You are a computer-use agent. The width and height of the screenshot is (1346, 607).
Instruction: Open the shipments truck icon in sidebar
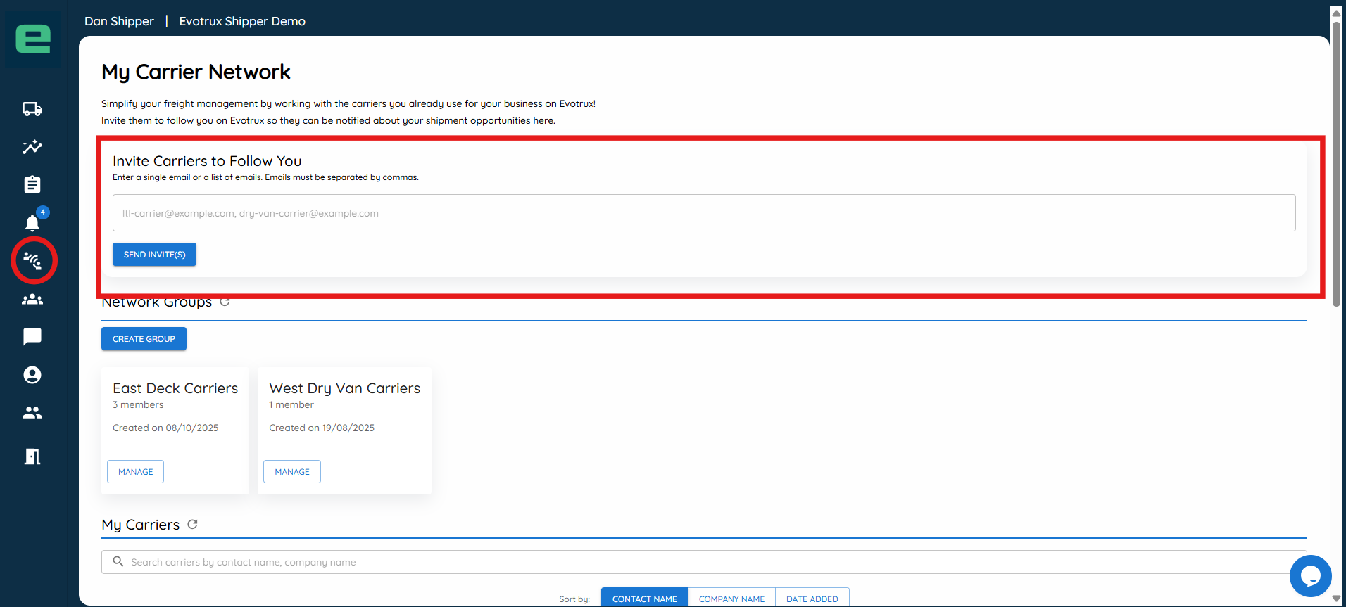[x=32, y=109]
